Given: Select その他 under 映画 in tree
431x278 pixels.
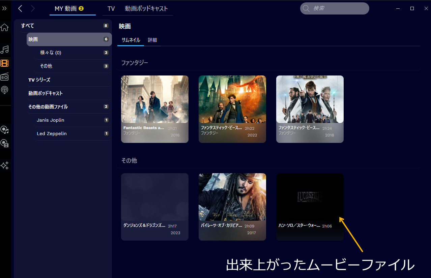Looking at the screenshot, I should 73,66.
